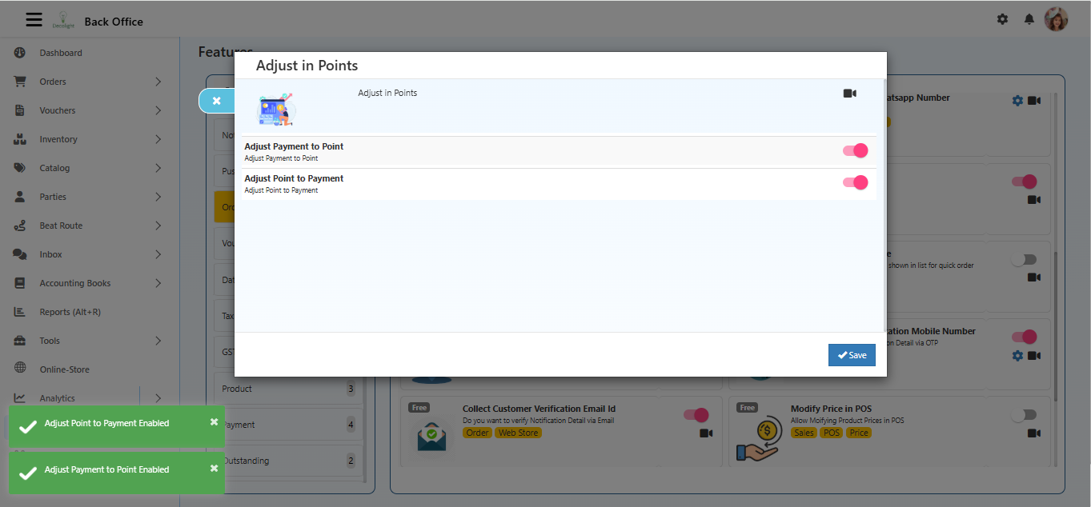Screen dimensions: 1091x507
Task: Play video help in Adjust in Points header
Action: click(x=849, y=94)
